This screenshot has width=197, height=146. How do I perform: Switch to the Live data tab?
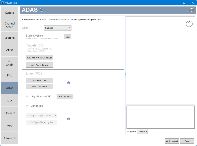tap(142, 132)
